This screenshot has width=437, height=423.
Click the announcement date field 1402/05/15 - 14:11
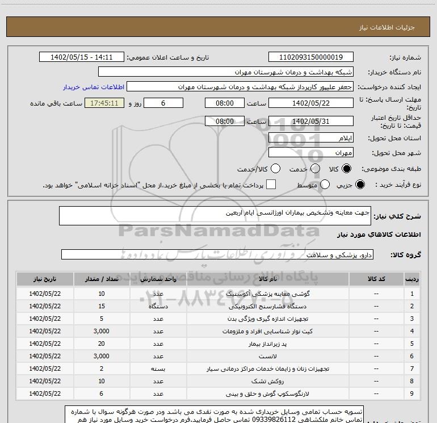pyautogui.click(x=81, y=57)
